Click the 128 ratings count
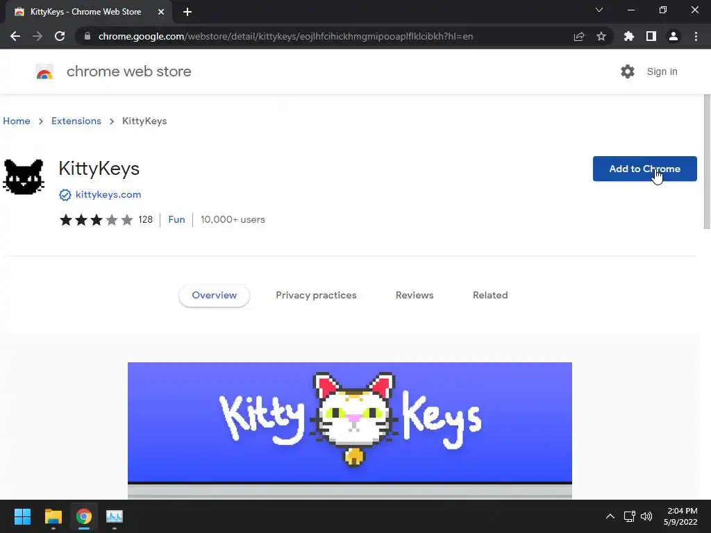This screenshot has width=711, height=533. click(146, 220)
